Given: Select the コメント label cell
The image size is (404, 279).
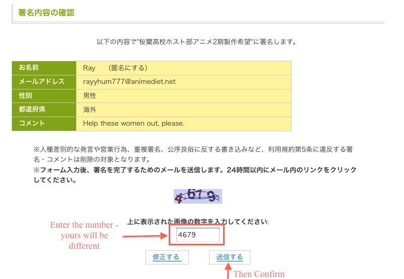Looking at the screenshot, I should 44,124.
